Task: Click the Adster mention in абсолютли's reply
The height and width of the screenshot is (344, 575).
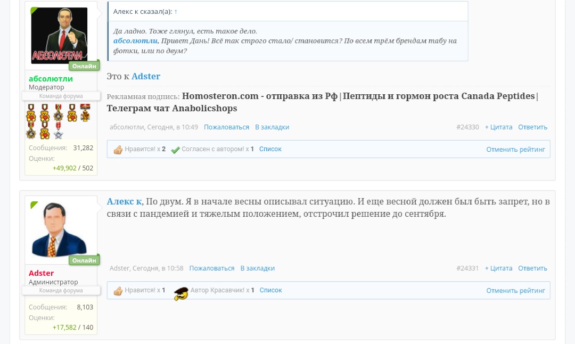Action: [x=146, y=76]
